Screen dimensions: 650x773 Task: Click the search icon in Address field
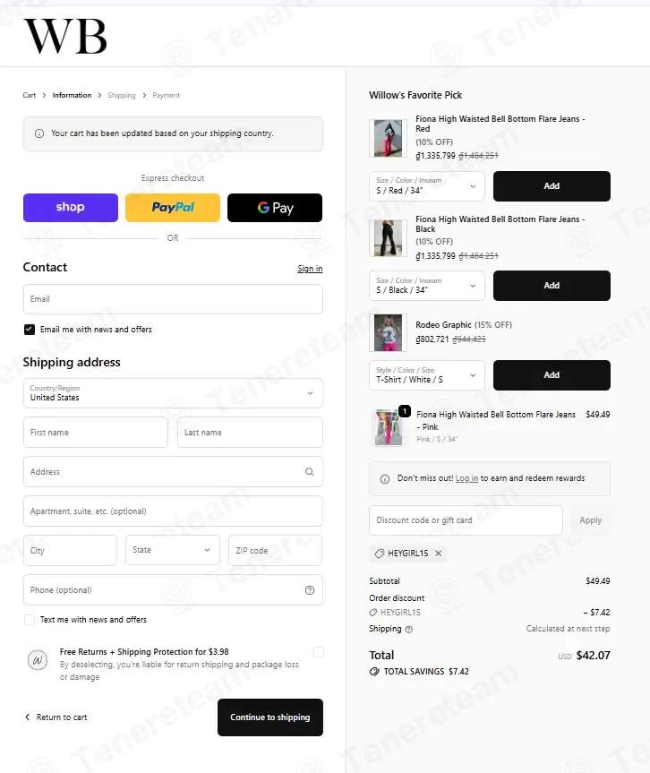[310, 472]
